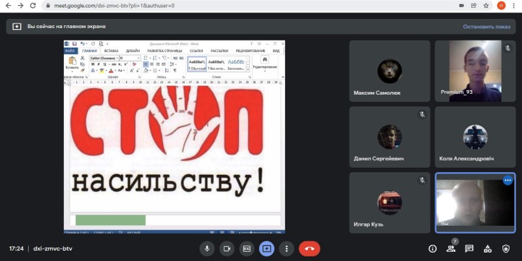Switch to the ДИЗАЙН ribbon tab
522x261 pixels.
point(132,50)
